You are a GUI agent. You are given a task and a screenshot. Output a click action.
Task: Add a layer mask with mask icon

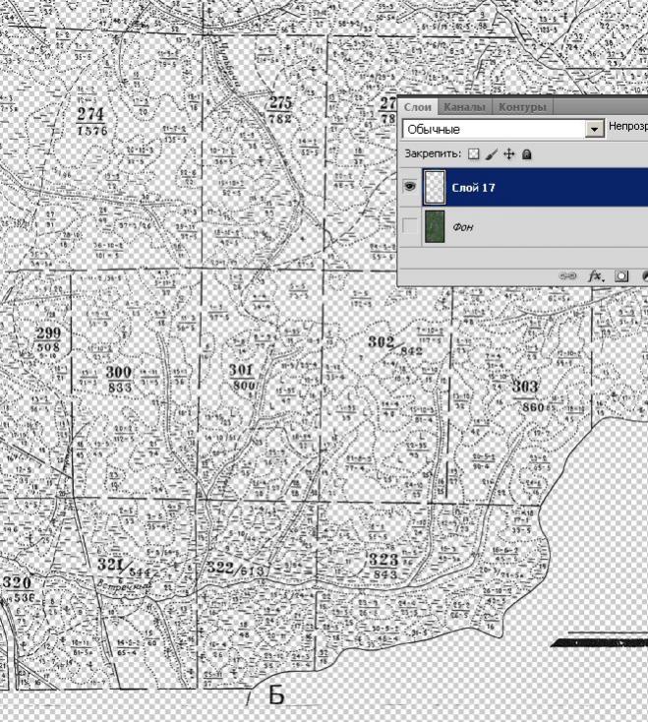point(621,277)
